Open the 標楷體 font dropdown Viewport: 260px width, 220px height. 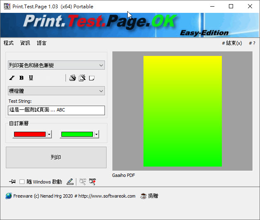pos(56,91)
